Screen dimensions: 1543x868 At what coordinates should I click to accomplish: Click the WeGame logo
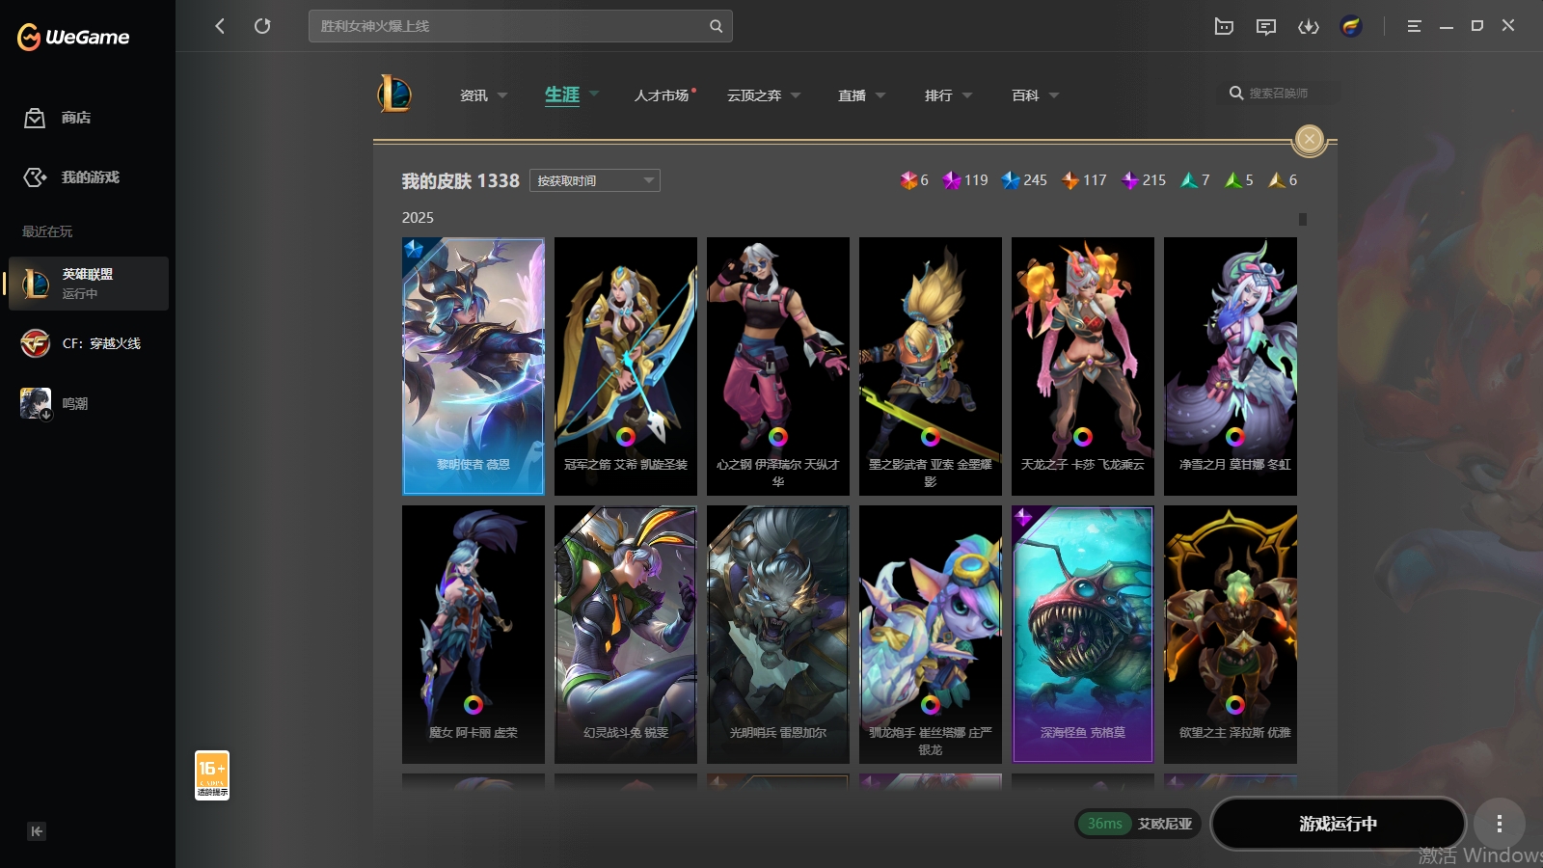pos(73,37)
